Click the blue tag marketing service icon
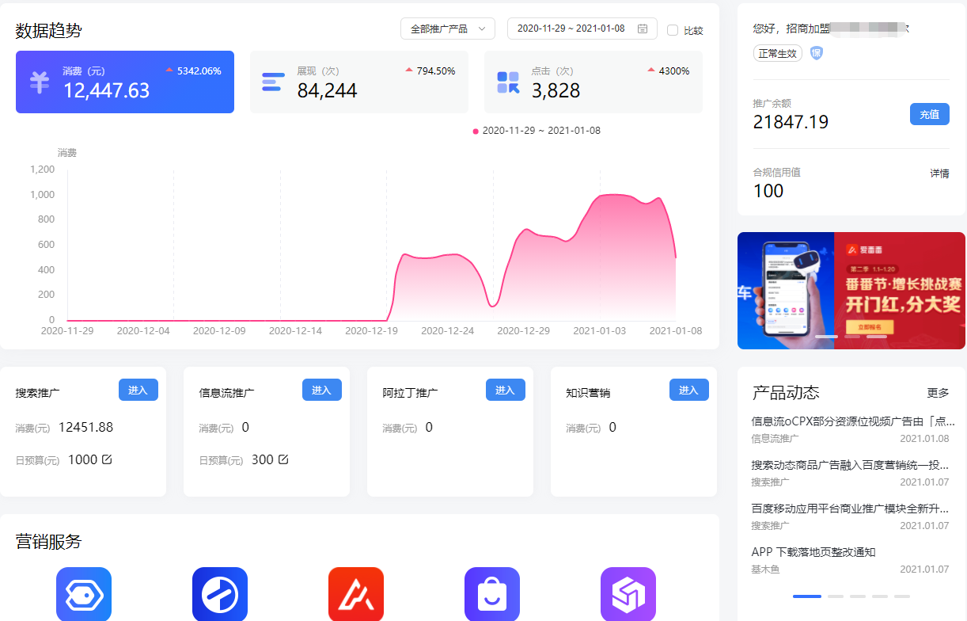This screenshot has height=621, width=967. point(84,594)
